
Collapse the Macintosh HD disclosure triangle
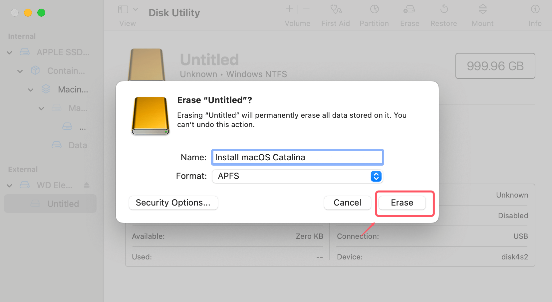click(31, 89)
